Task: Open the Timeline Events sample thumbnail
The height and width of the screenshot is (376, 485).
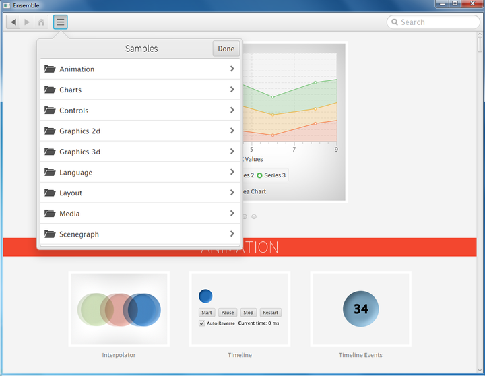Action: point(360,309)
